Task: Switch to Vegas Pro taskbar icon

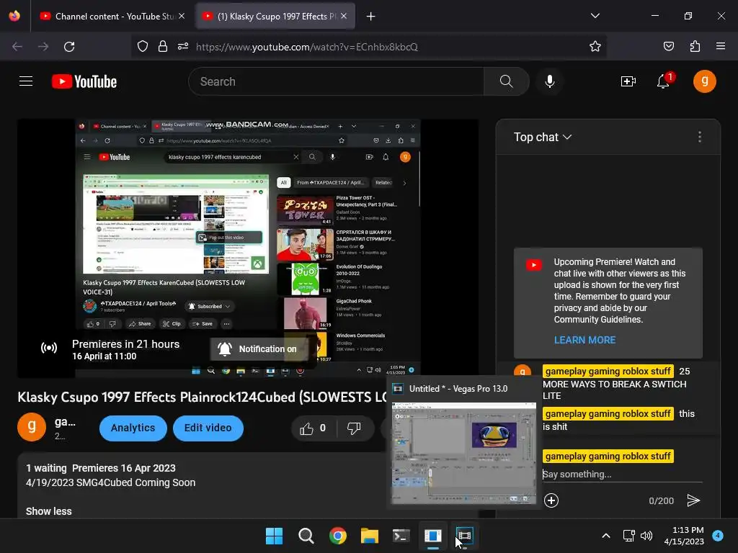Action: pyautogui.click(x=464, y=536)
